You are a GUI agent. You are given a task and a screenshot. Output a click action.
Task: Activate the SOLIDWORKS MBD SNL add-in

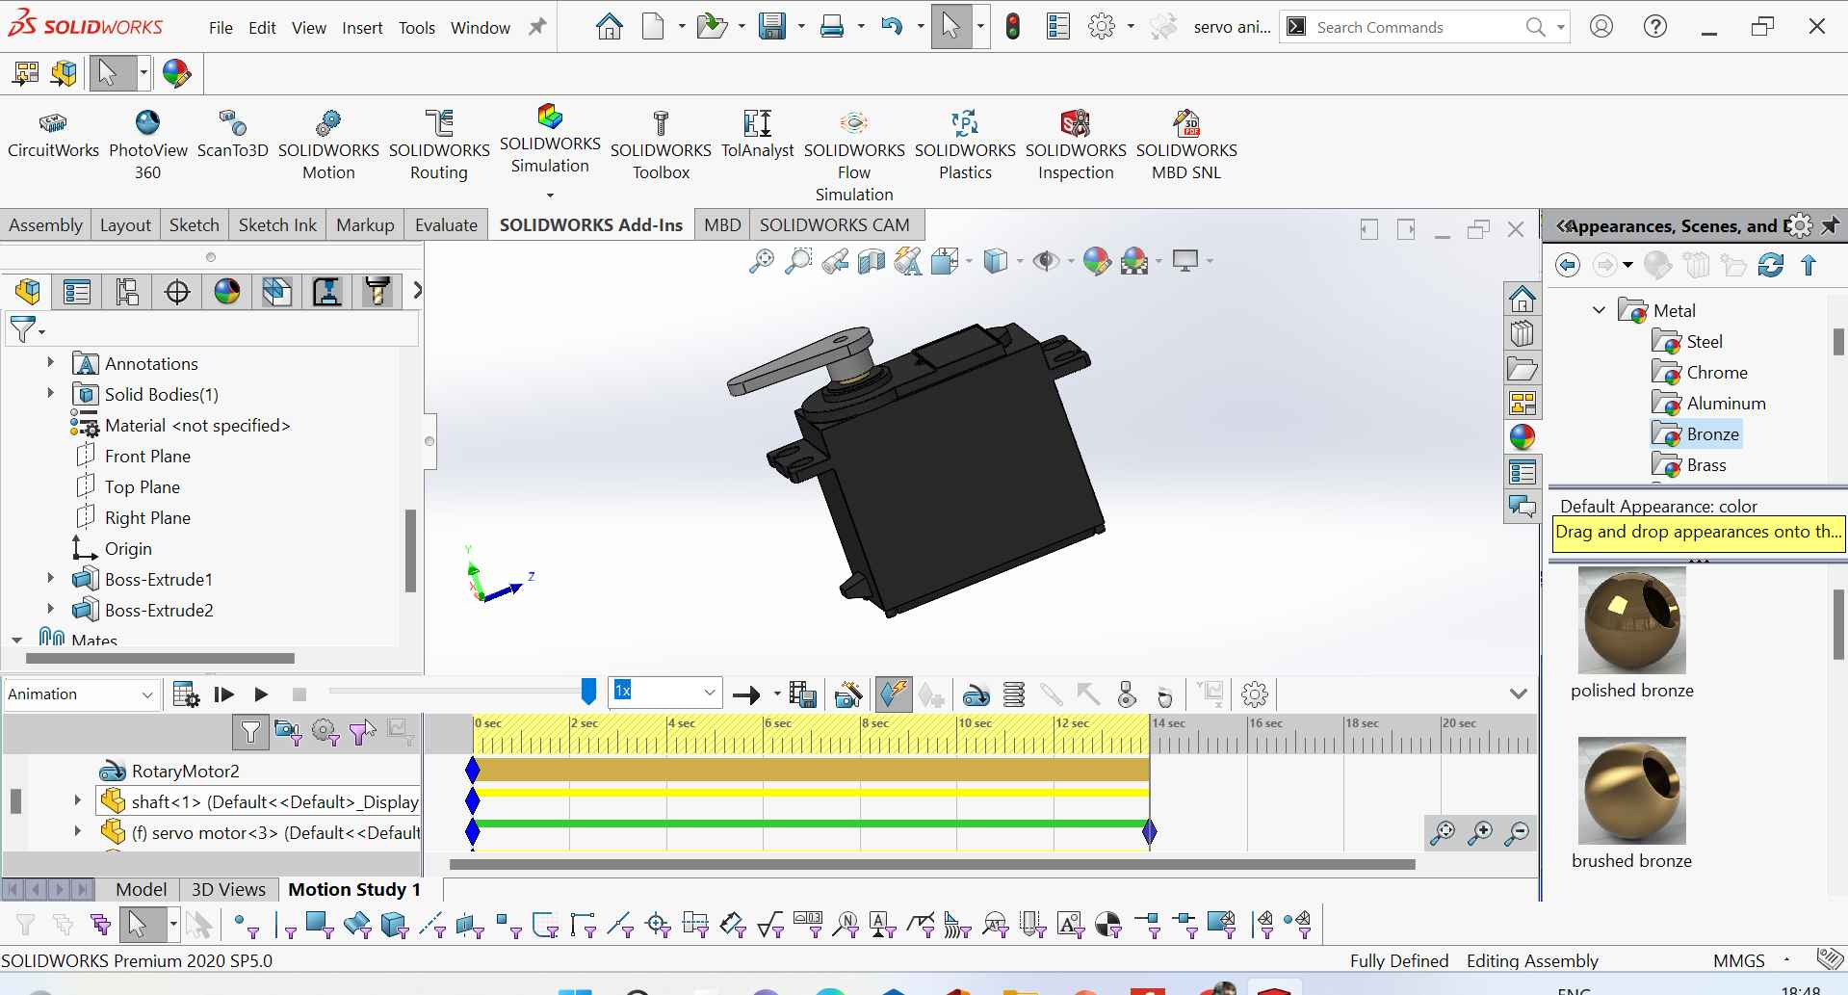[x=1186, y=145]
